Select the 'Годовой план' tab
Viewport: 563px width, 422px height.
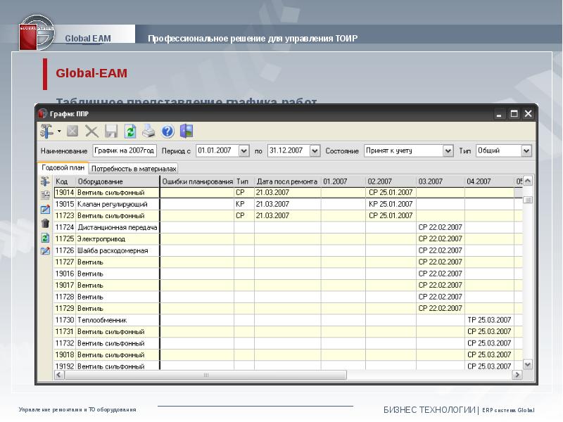coord(63,168)
